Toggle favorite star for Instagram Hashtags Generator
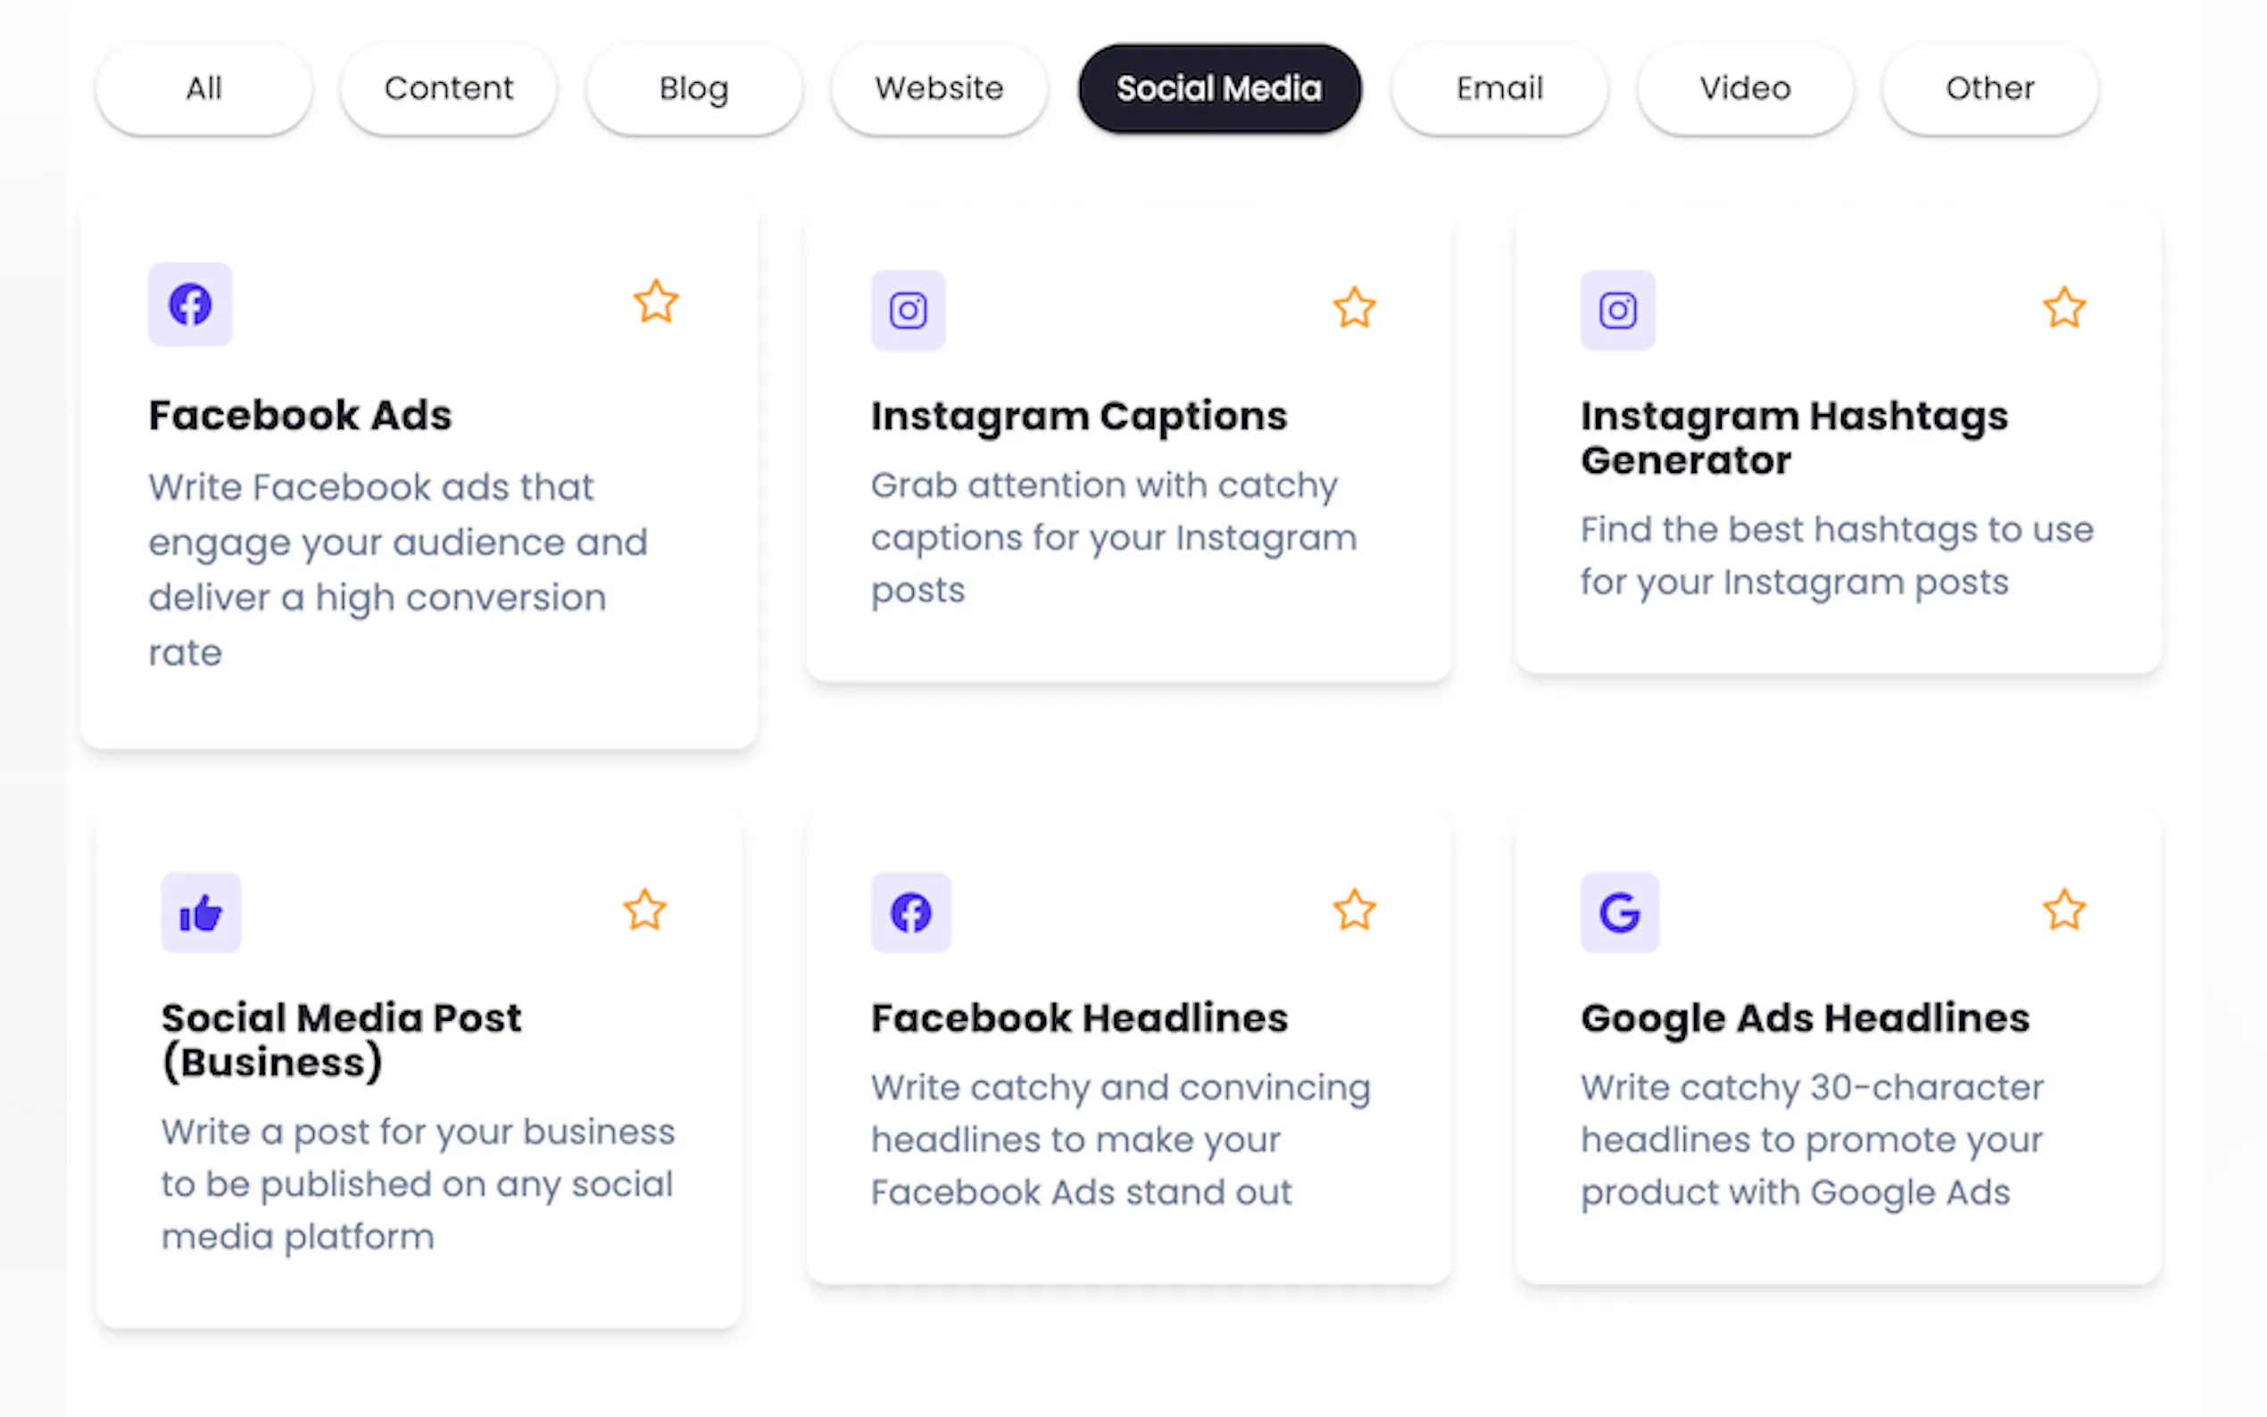 (2064, 307)
